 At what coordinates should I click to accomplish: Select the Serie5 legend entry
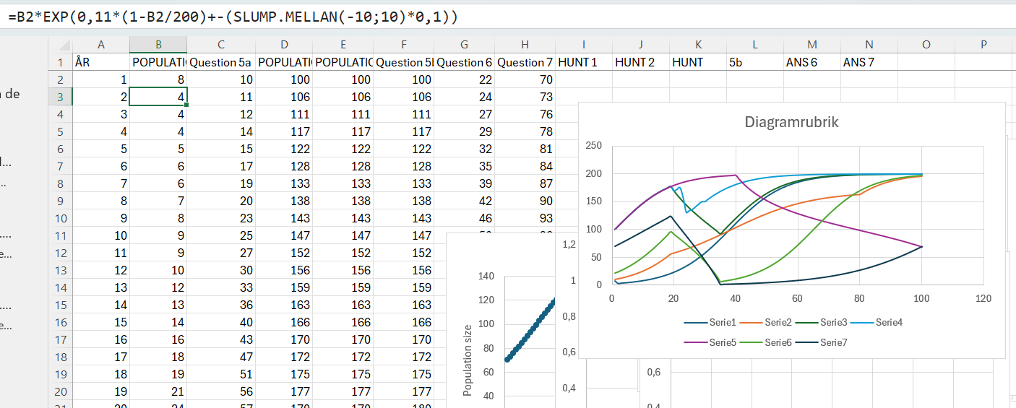[722, 342]
